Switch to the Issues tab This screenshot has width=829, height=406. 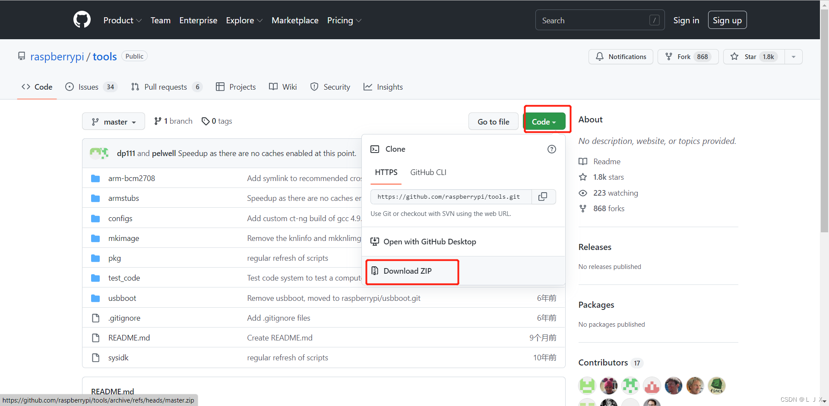click(x=91, y=87)
